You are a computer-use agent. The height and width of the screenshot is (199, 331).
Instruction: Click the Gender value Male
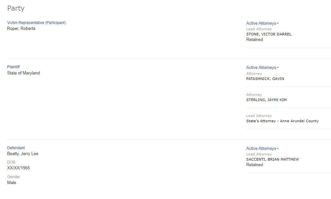[x=12, y=183]
